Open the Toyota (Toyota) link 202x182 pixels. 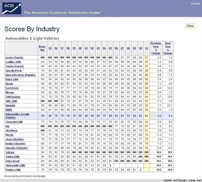[14, 66]
